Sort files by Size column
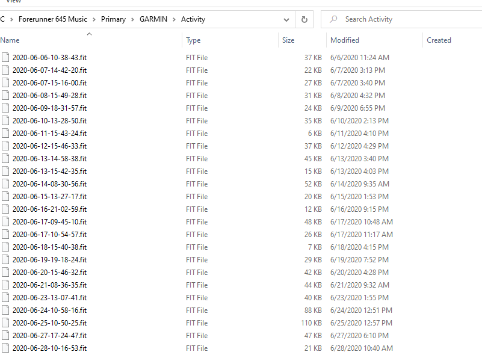The height and width of the screenshot is (355, 482). click(x=288, y=40)
